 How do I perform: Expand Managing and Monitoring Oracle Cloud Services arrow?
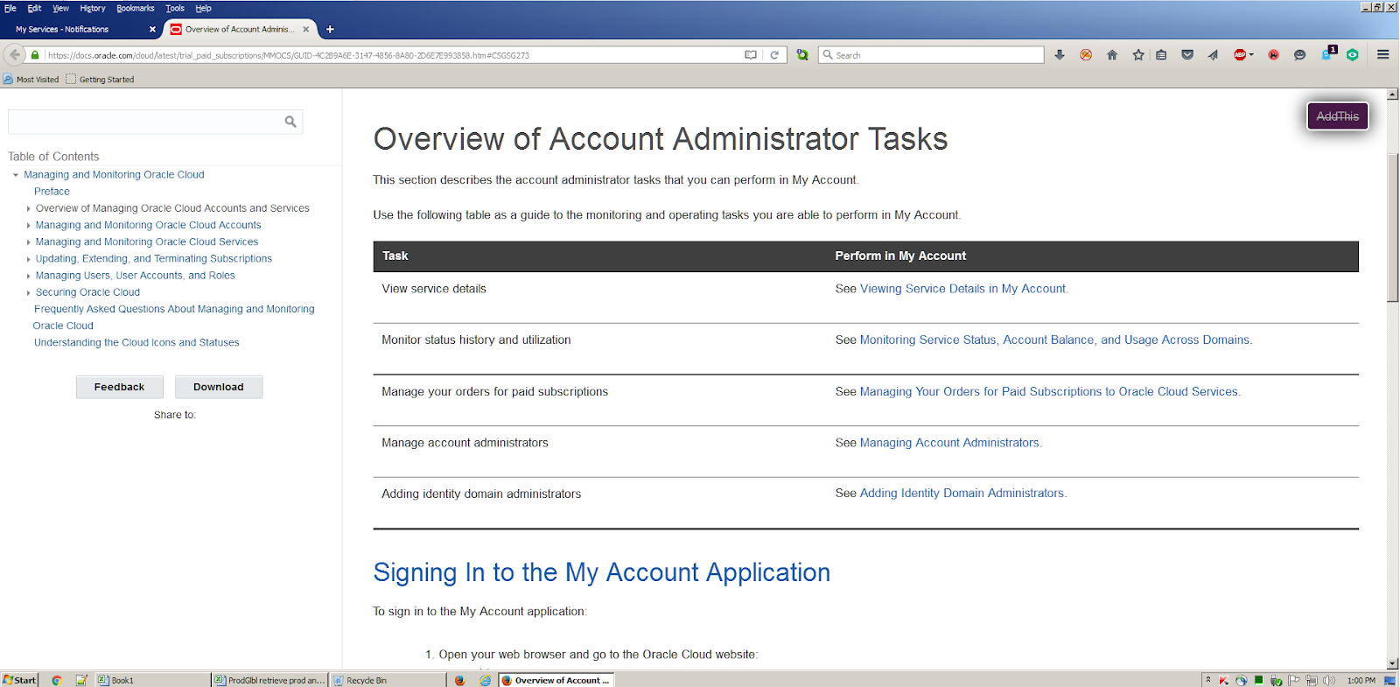(28, 242)
